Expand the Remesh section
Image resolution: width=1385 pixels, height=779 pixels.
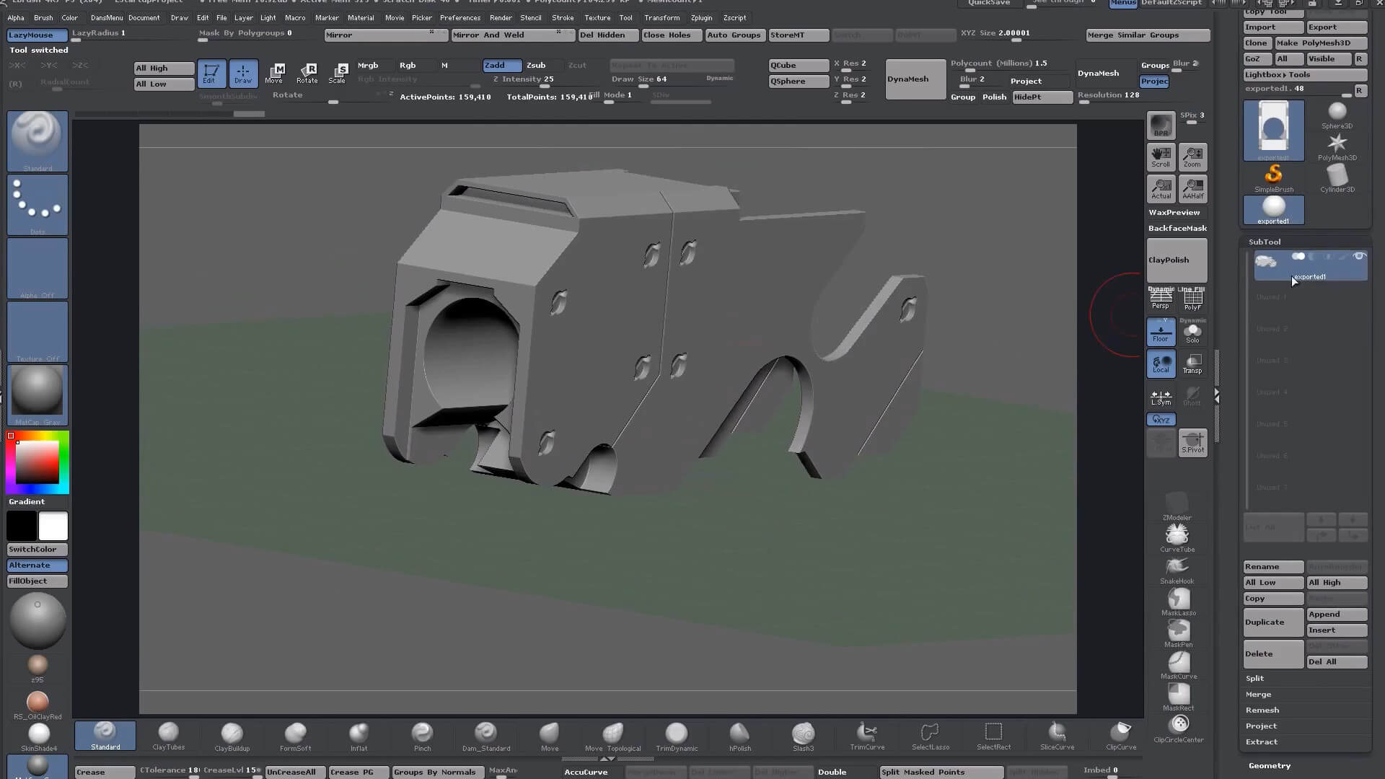coord(1262,710)
